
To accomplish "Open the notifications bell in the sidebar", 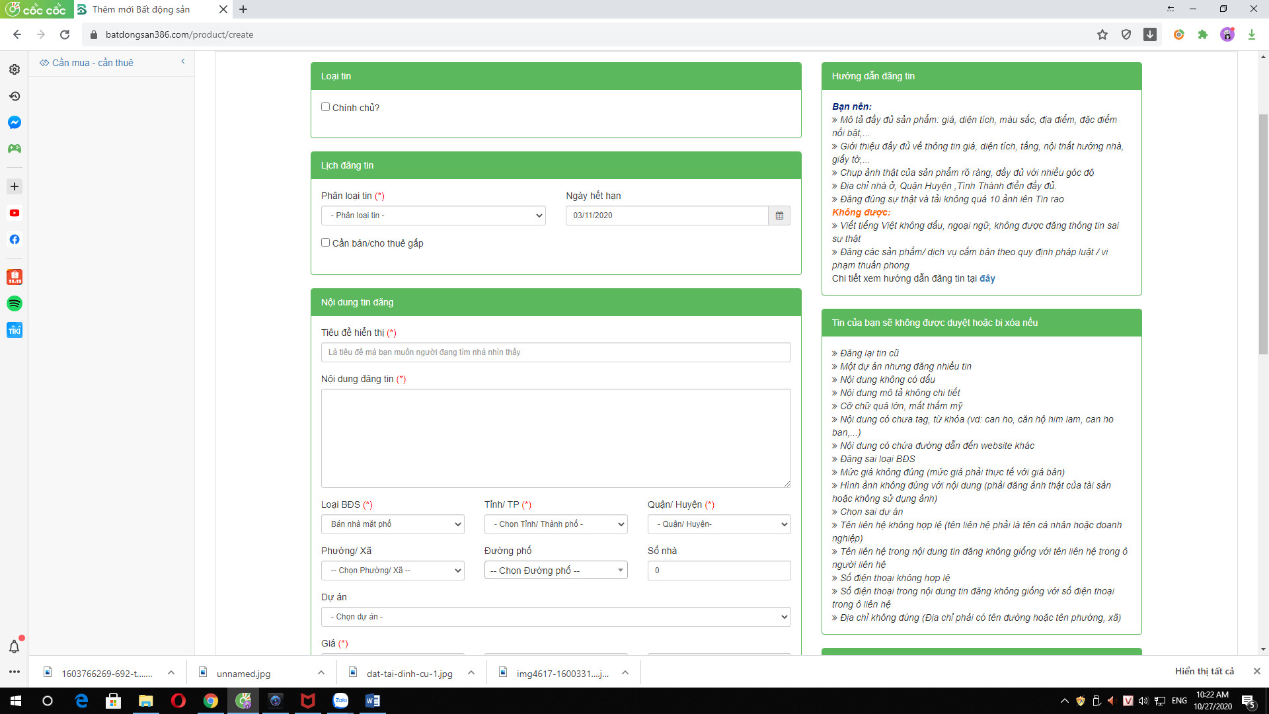I will tap(14, 646).
